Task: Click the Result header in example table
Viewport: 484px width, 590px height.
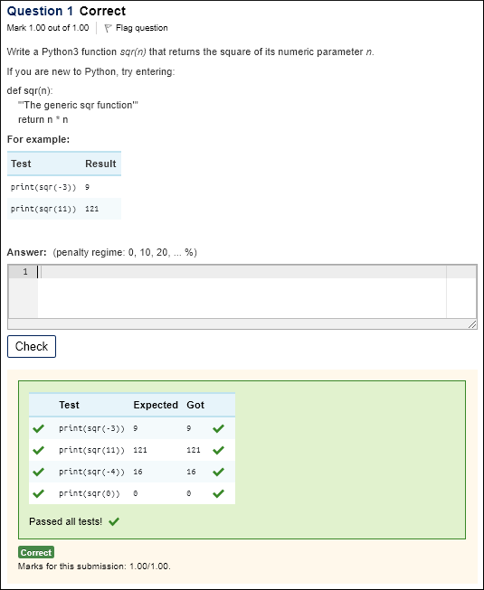Action: [x=100, y=164]
